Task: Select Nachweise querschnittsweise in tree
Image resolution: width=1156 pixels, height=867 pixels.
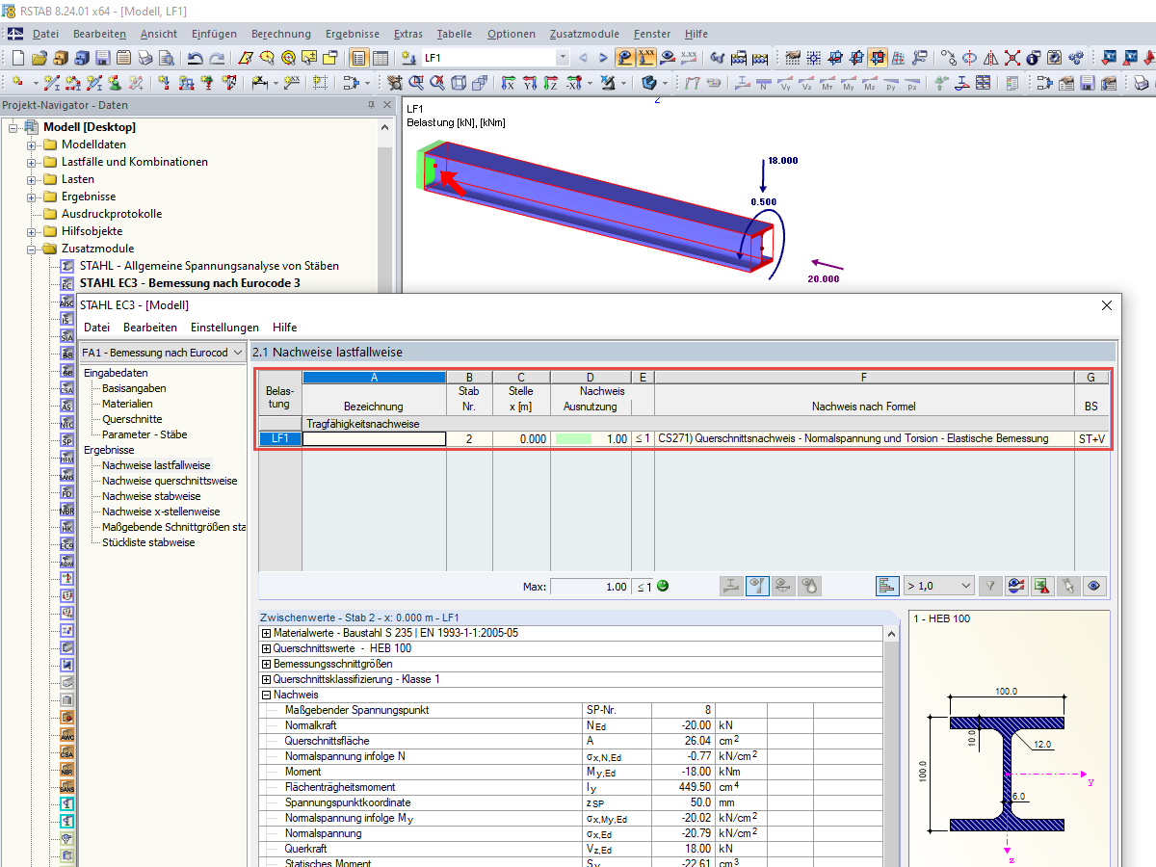Action: coord(170,481)
